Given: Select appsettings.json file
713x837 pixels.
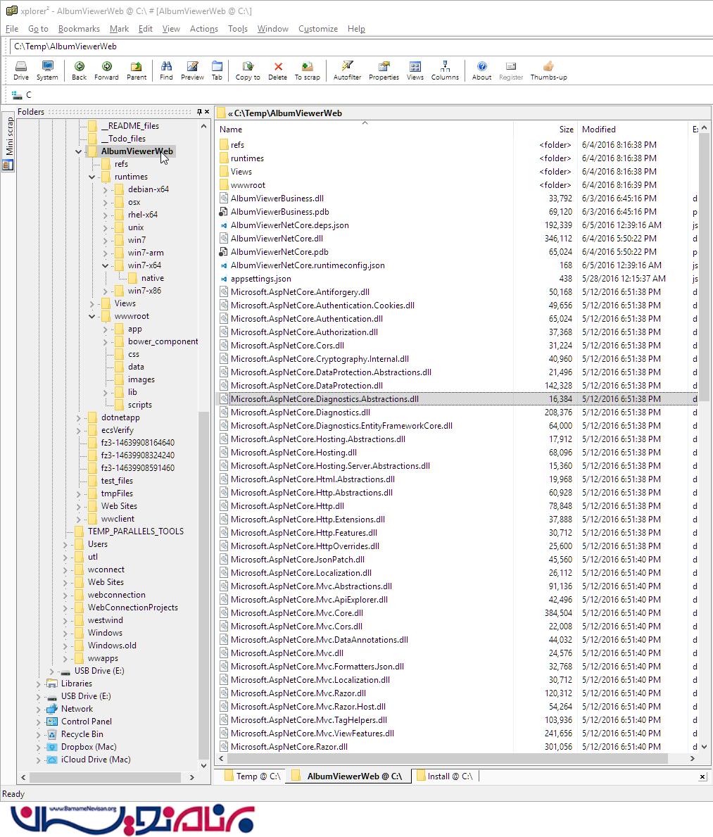Looking at the screenshot, I should [261, 279].
